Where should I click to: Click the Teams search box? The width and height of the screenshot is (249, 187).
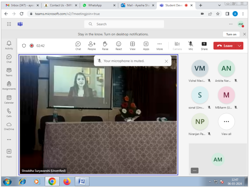127,24
